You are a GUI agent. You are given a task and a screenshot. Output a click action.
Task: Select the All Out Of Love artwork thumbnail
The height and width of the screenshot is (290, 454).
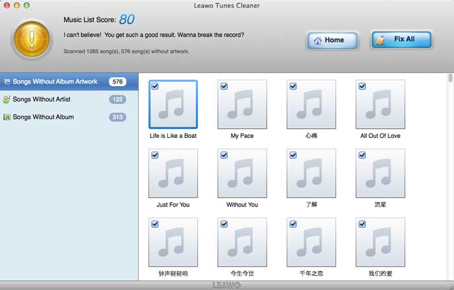click(381, 104)
